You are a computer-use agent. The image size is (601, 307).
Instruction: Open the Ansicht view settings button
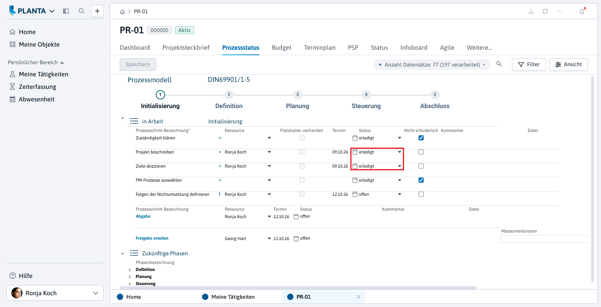tap(568, 65)
